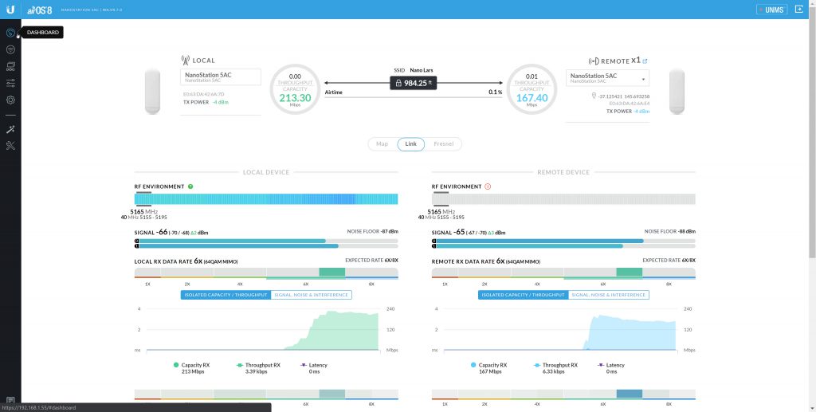Screen dimensions: 816x412
Task: Click the Ubiquiti logo icon
Action: [10, 10]
